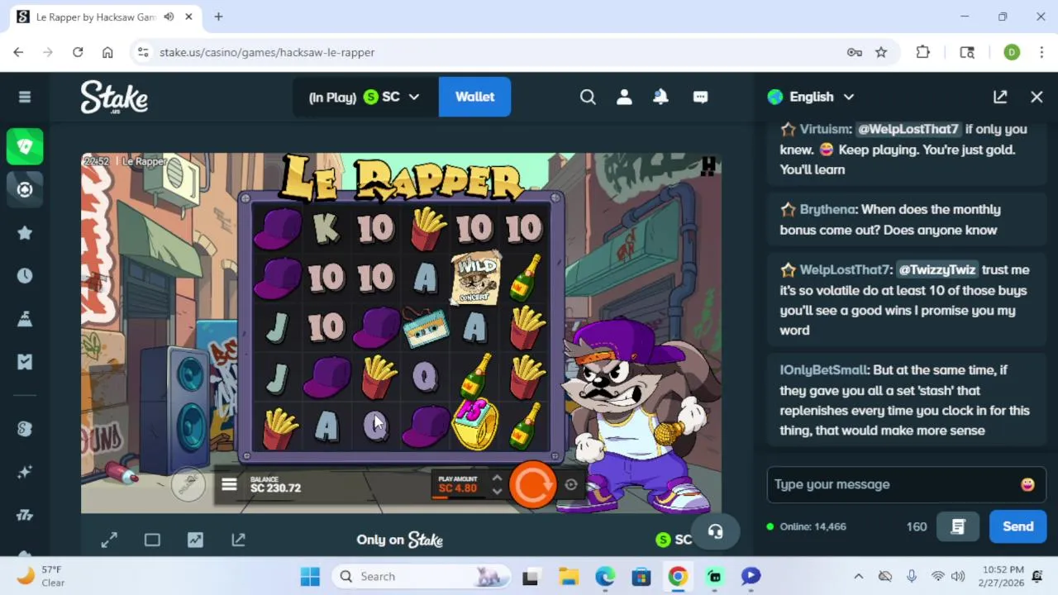This screenshot has width=1058, height=595.
Task: Close the chat panel
Action: (x=1037, y=97)
